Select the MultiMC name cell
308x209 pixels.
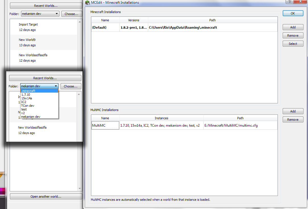pyautogui.click(x=105, y=126)
